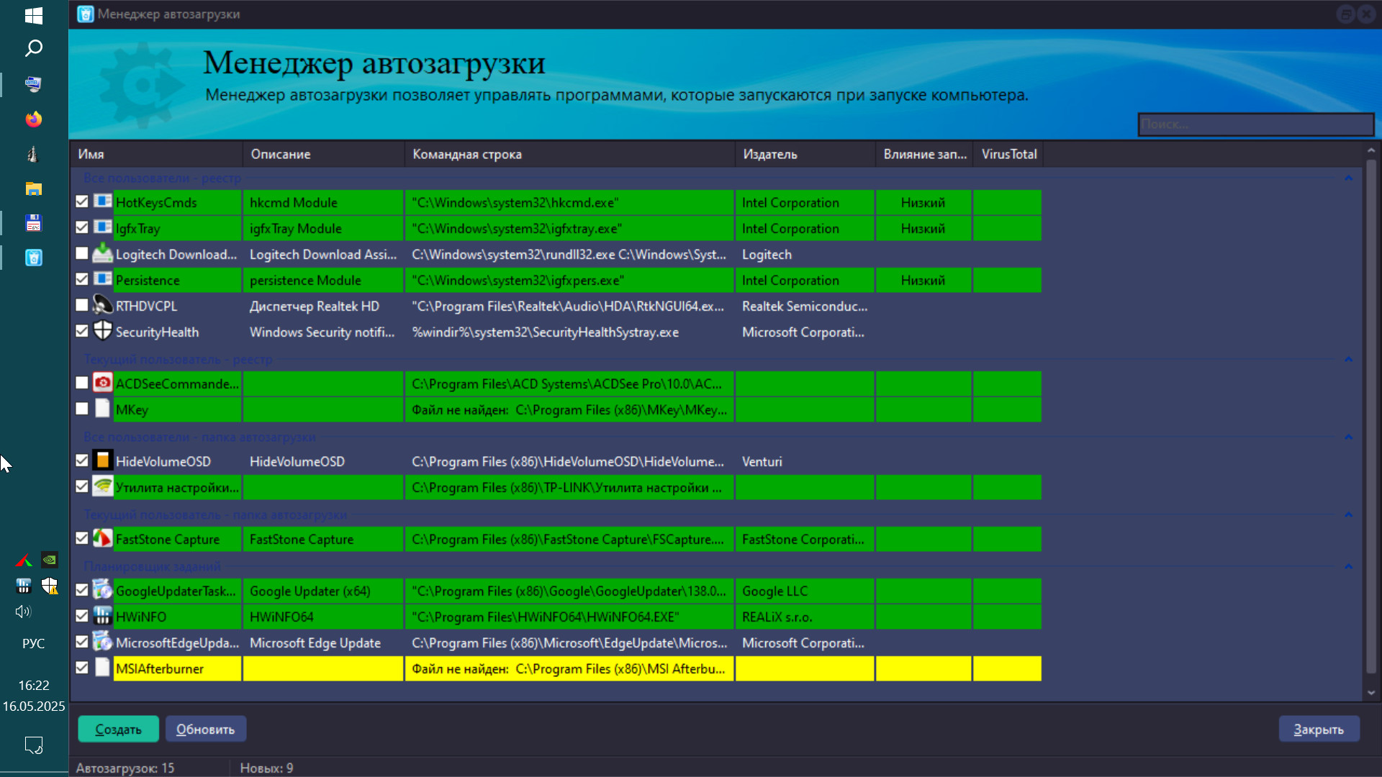The width and height of the screenshot is (1382, 777).
Task: Click the Обновить button
Action: coord(205,729)
